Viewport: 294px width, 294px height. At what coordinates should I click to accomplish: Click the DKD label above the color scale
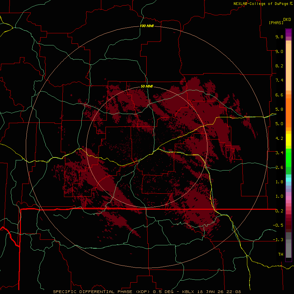(287, 20)
